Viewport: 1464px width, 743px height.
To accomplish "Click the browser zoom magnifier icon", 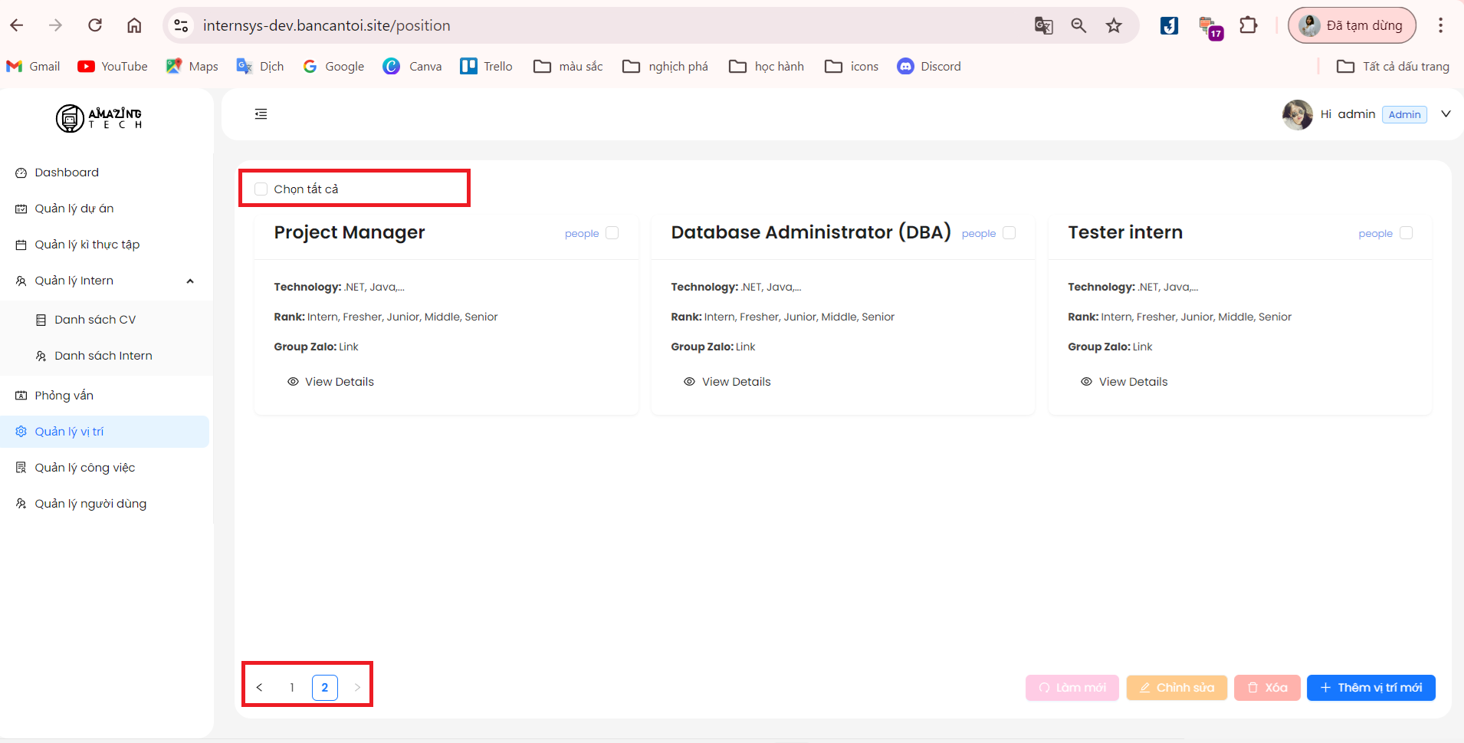I will click(1078, 25).
